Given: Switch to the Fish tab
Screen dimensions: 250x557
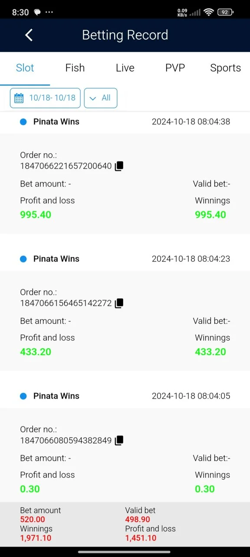Looking at the screenshot, I should (x=75, y=68).
